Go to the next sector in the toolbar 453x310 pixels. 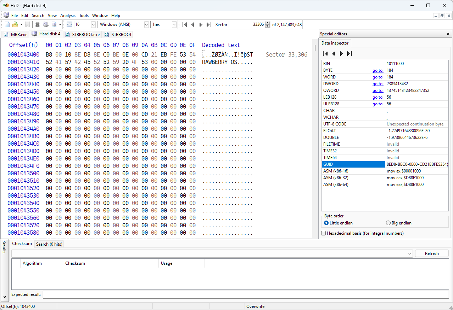point(201,24)
